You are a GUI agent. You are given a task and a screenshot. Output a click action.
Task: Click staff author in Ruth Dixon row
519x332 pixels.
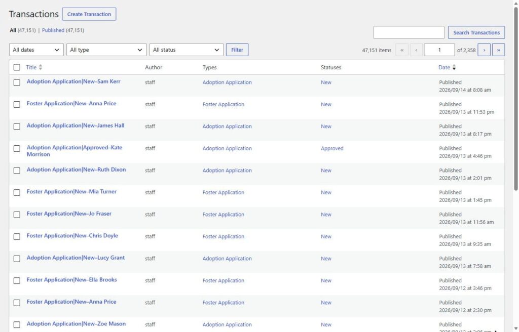(x=150, y=170)
